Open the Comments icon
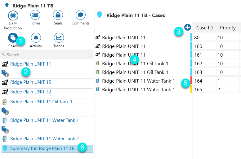Screen dimensions: 241x159 pyautogui.click(x=80, y=15)
